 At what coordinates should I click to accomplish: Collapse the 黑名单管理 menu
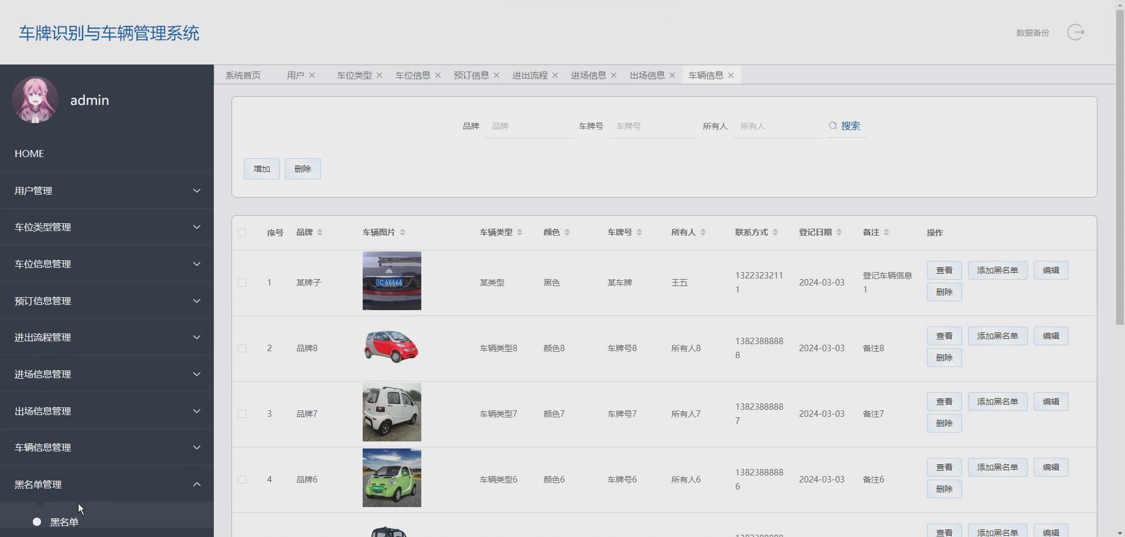point(107,484)
